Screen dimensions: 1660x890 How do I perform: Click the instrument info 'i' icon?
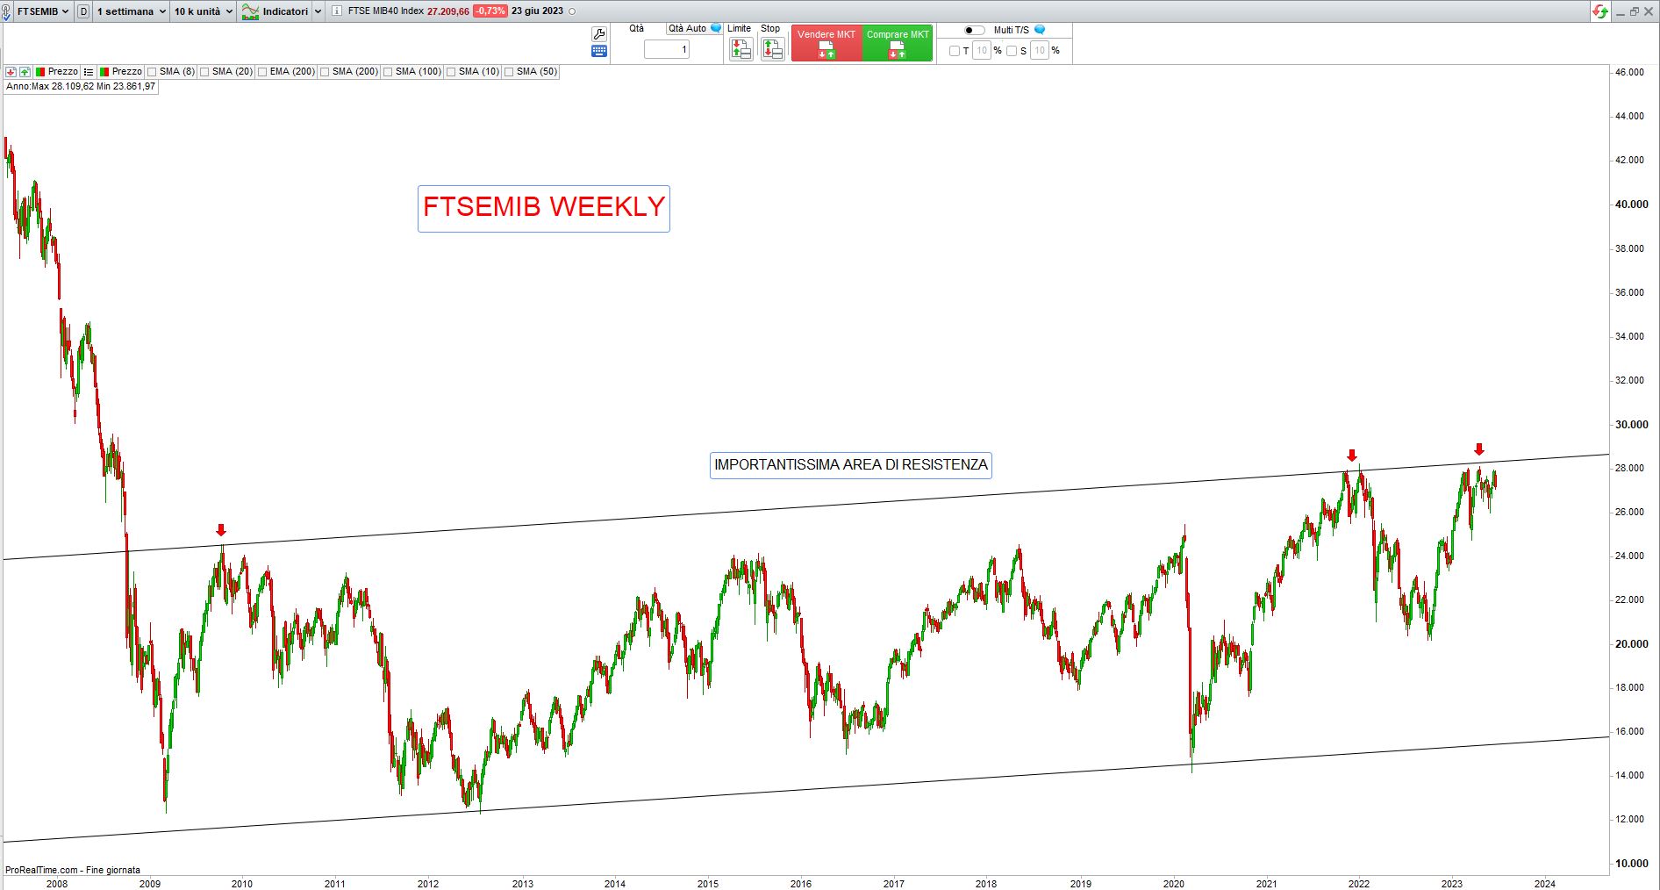tap(337, 11)
